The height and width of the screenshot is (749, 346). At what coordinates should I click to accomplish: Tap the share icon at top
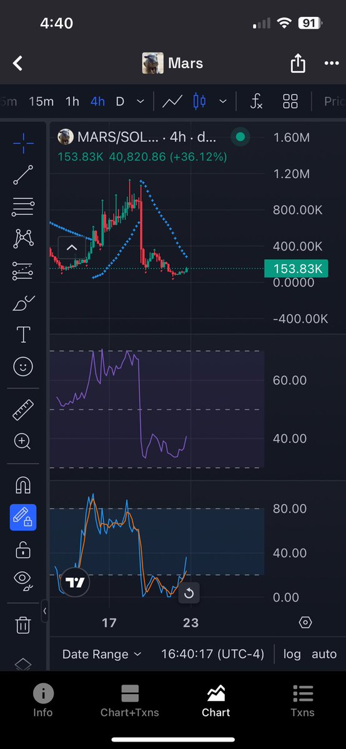click(x=298, y=63)
